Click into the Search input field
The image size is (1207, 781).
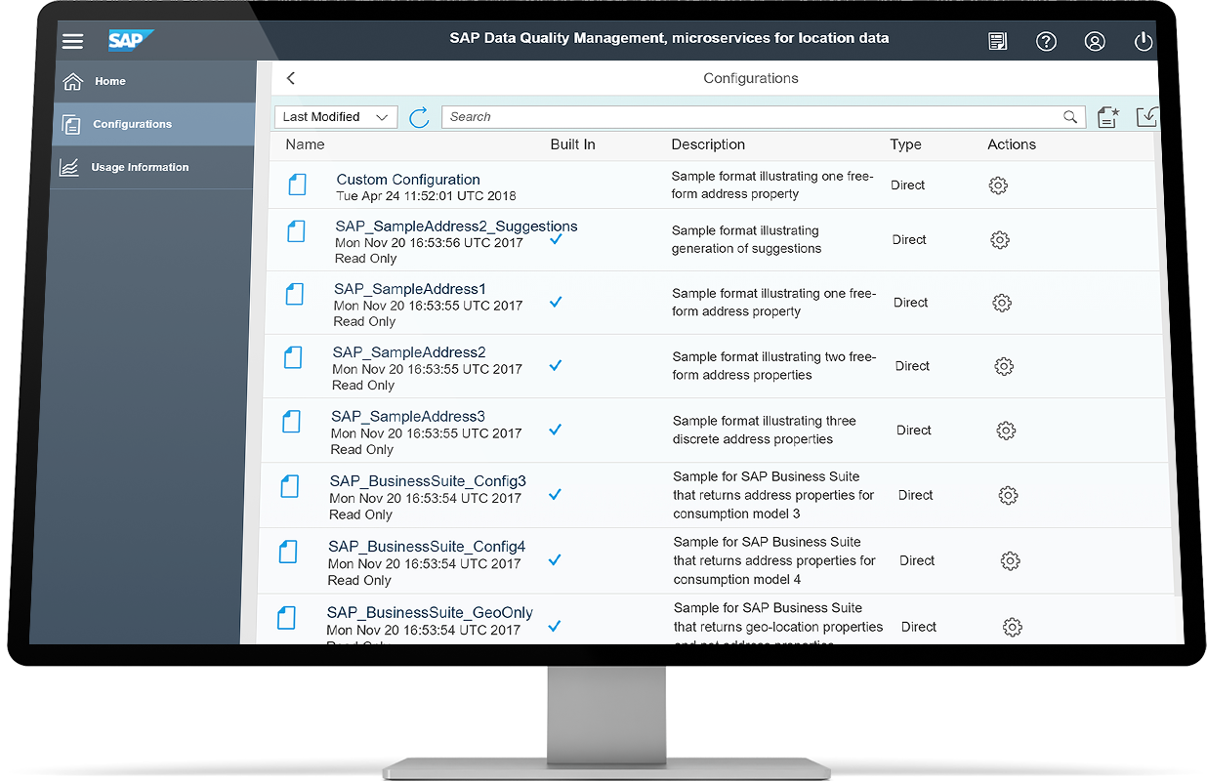[x=752, y=117]
